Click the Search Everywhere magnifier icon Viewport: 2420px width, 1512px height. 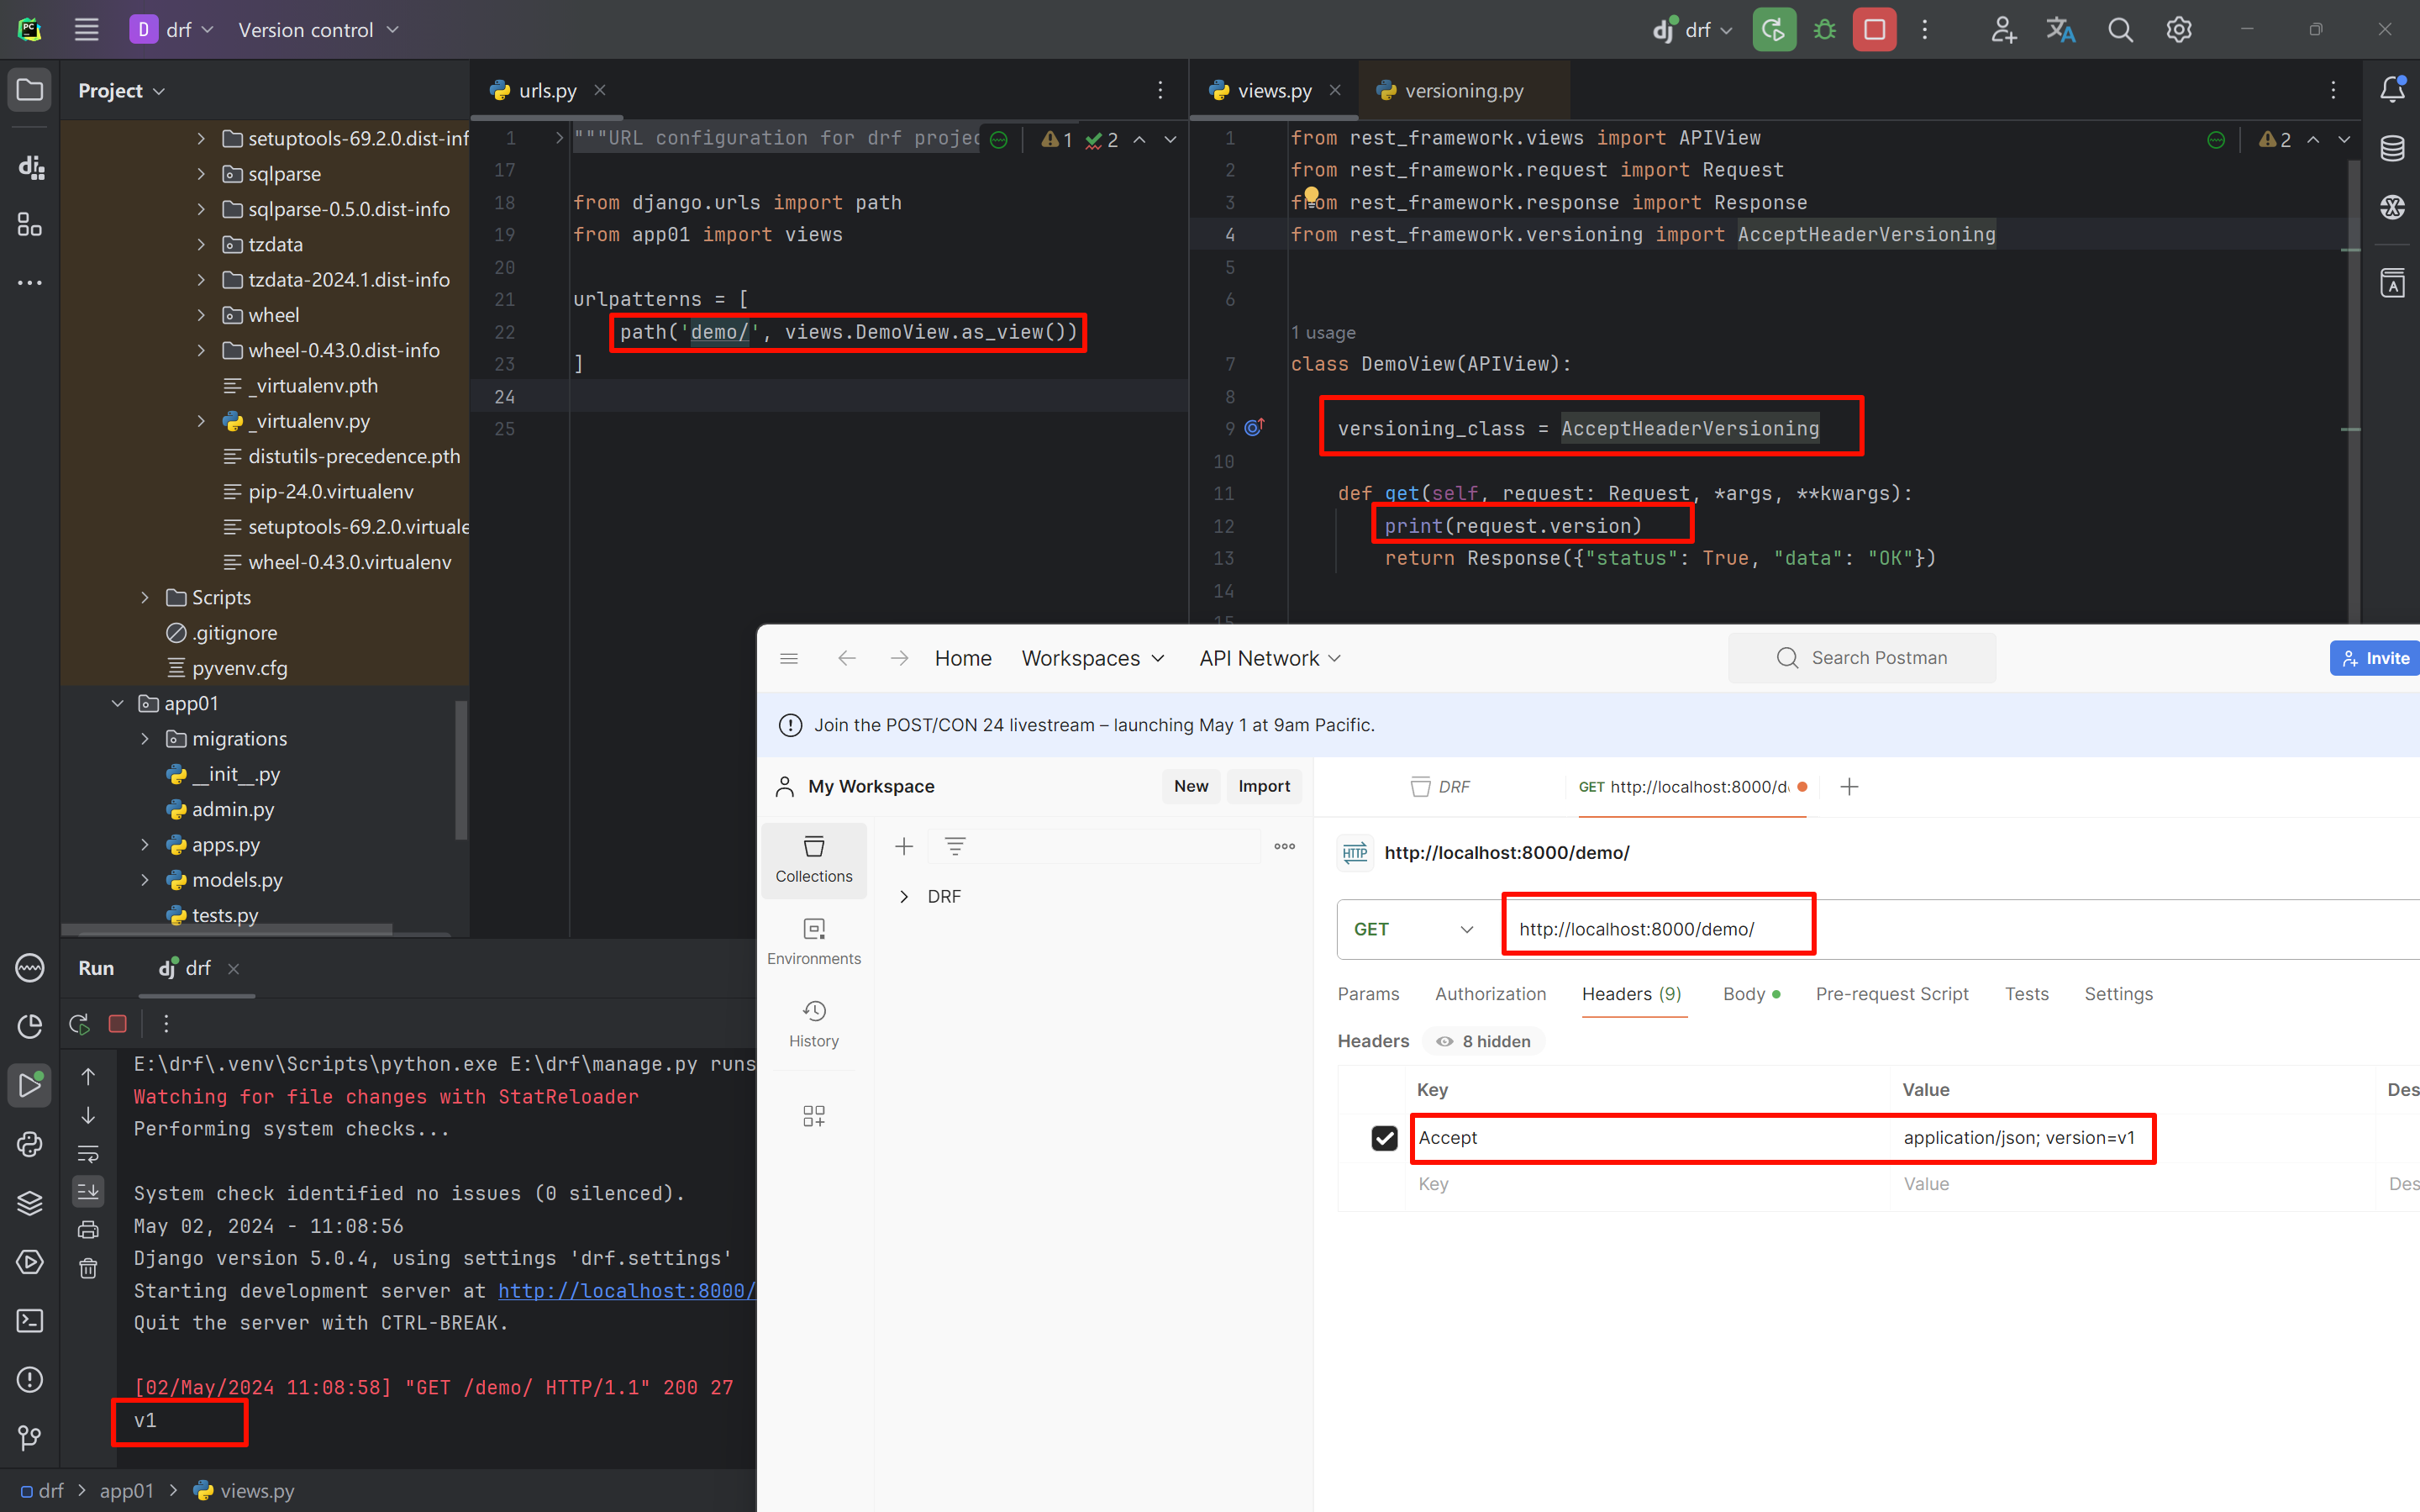point(2119,30)
